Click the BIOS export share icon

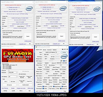coord(61,61)
